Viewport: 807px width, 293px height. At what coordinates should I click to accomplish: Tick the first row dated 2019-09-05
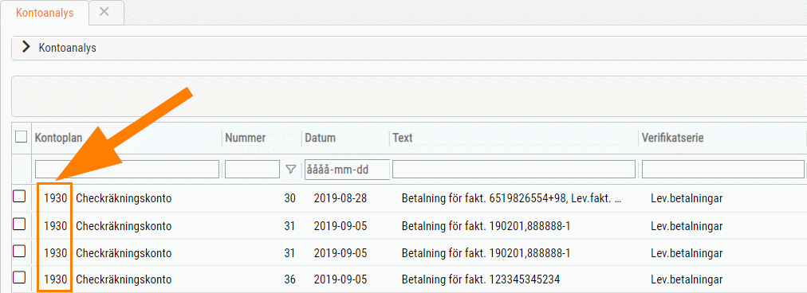click(19, 225)
